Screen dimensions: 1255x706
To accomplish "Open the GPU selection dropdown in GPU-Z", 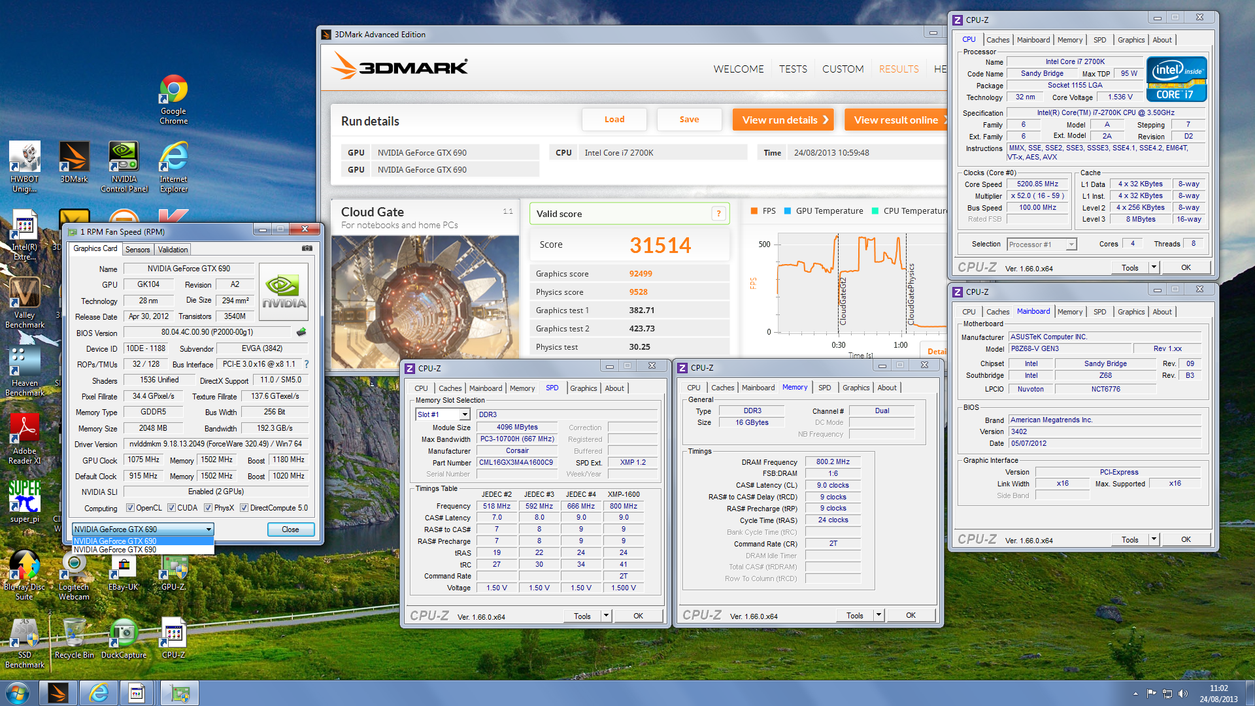I will 142,529.
